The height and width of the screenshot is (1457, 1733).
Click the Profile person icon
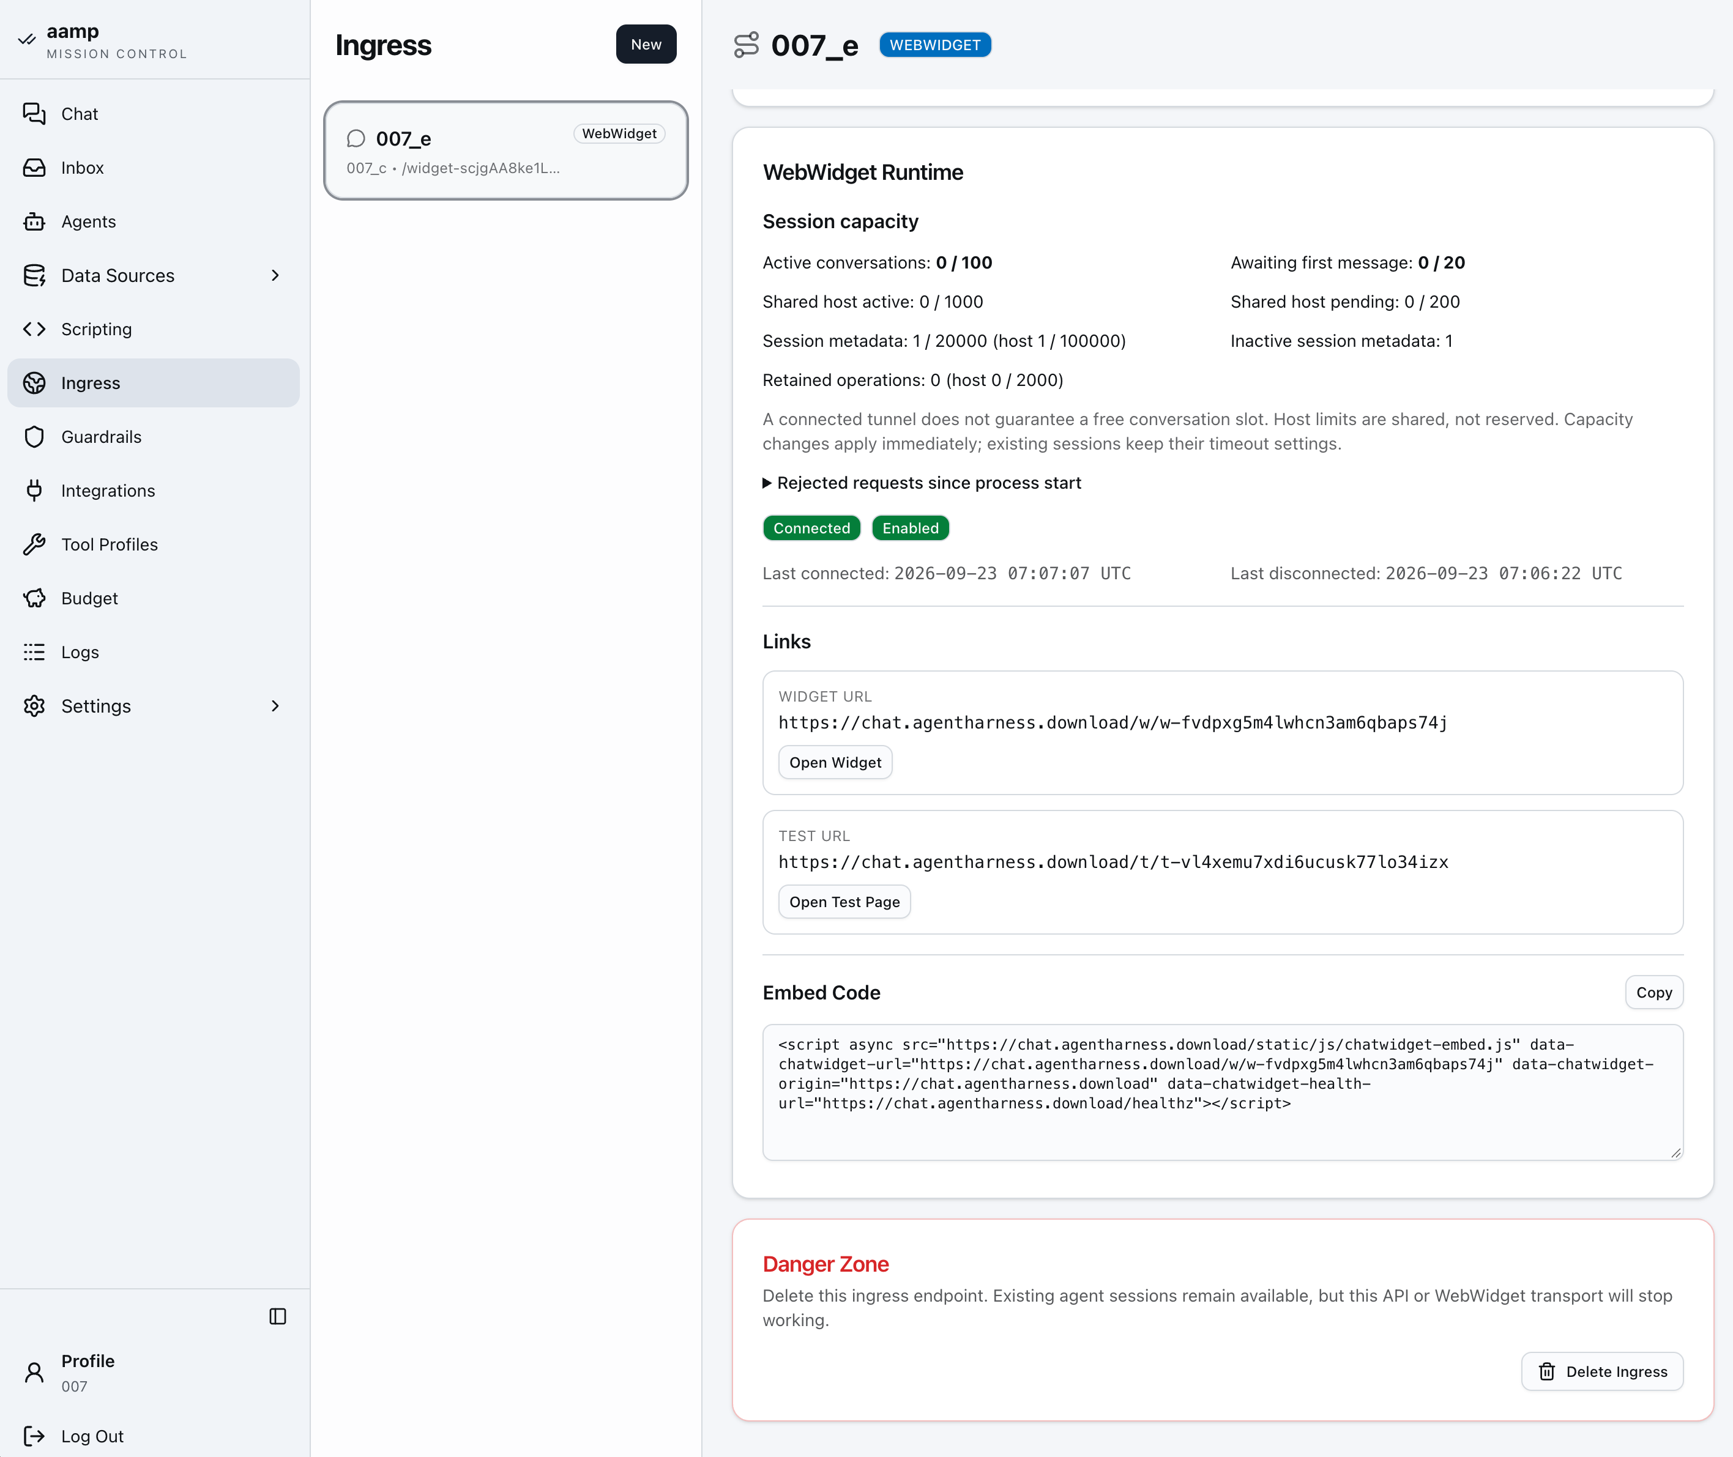click(34, 1373)
